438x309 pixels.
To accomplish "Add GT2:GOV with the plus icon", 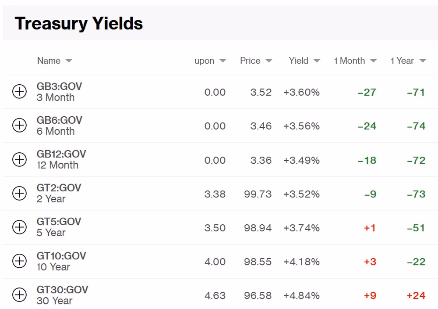I will tap(19, 194).
